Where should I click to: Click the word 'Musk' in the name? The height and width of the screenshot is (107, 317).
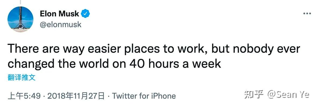(x=69, y=14)
